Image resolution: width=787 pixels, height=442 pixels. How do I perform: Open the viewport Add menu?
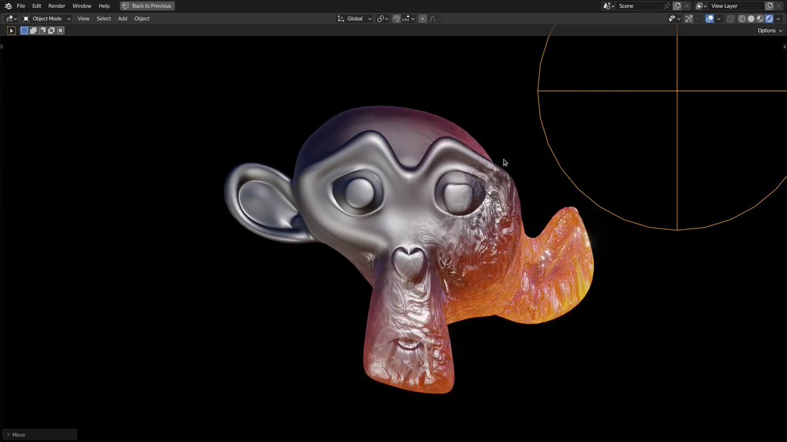(x=123, y=18)
